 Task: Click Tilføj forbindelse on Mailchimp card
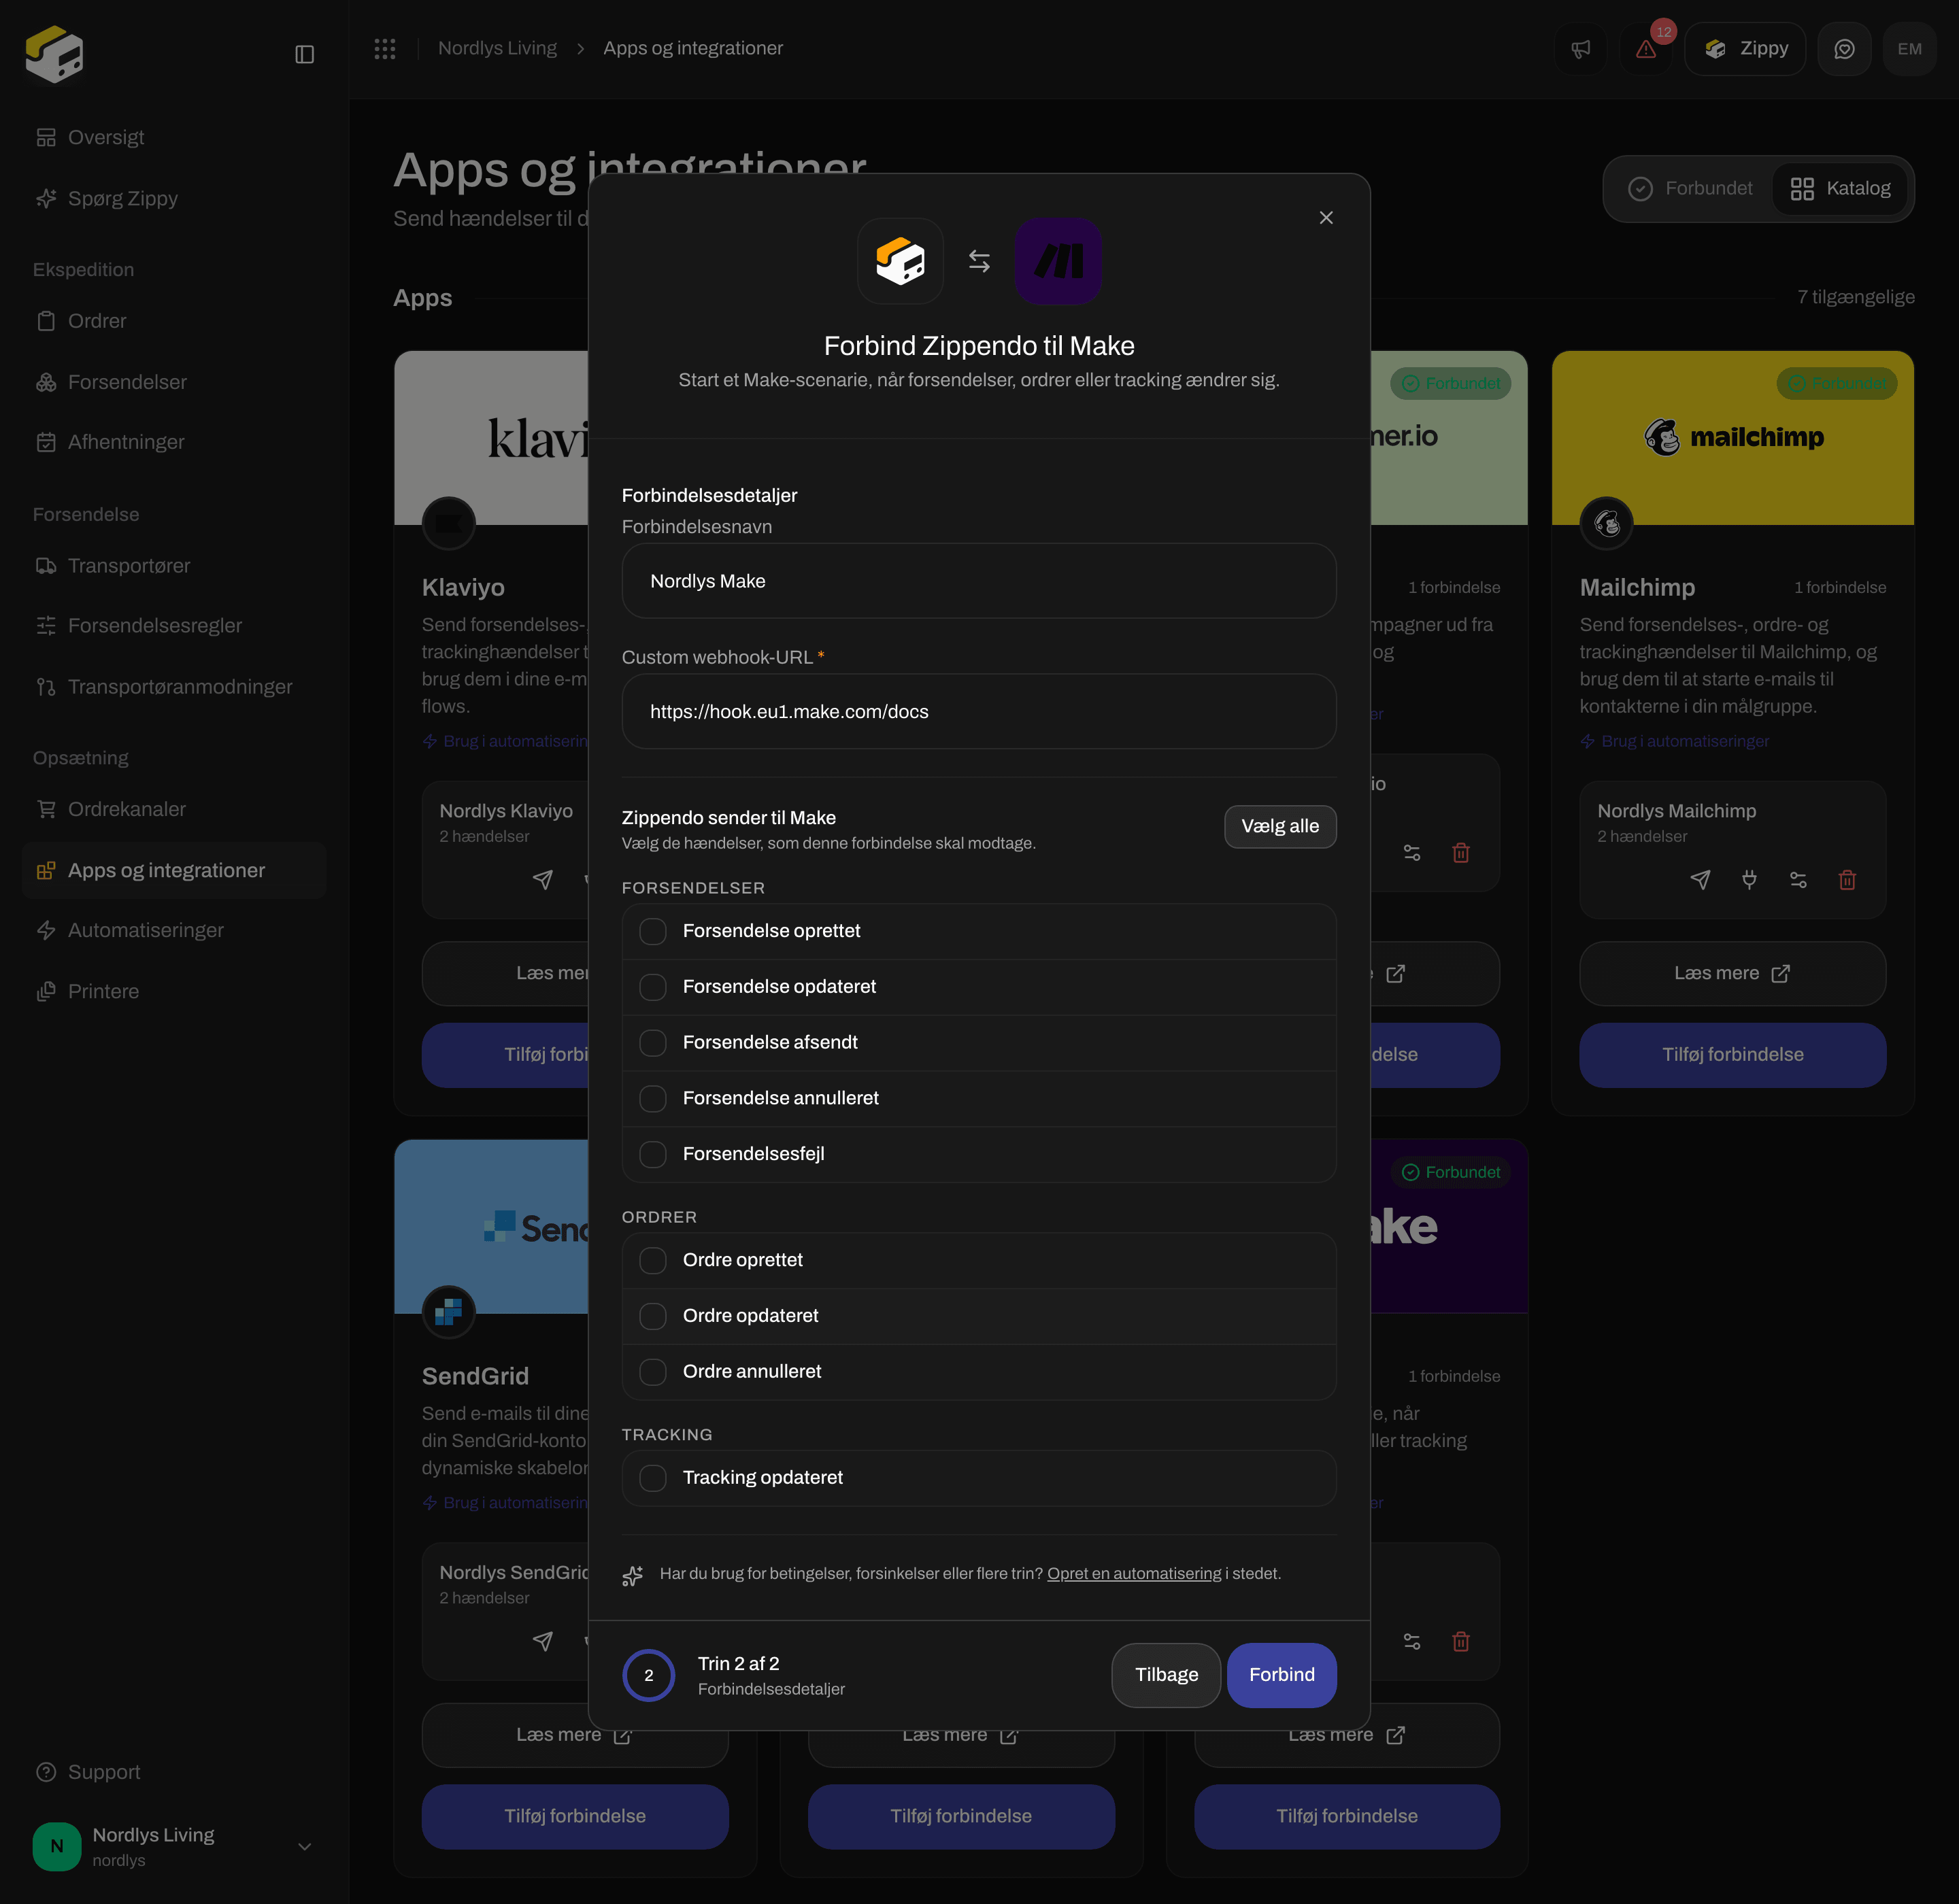click(1732, 1054)
